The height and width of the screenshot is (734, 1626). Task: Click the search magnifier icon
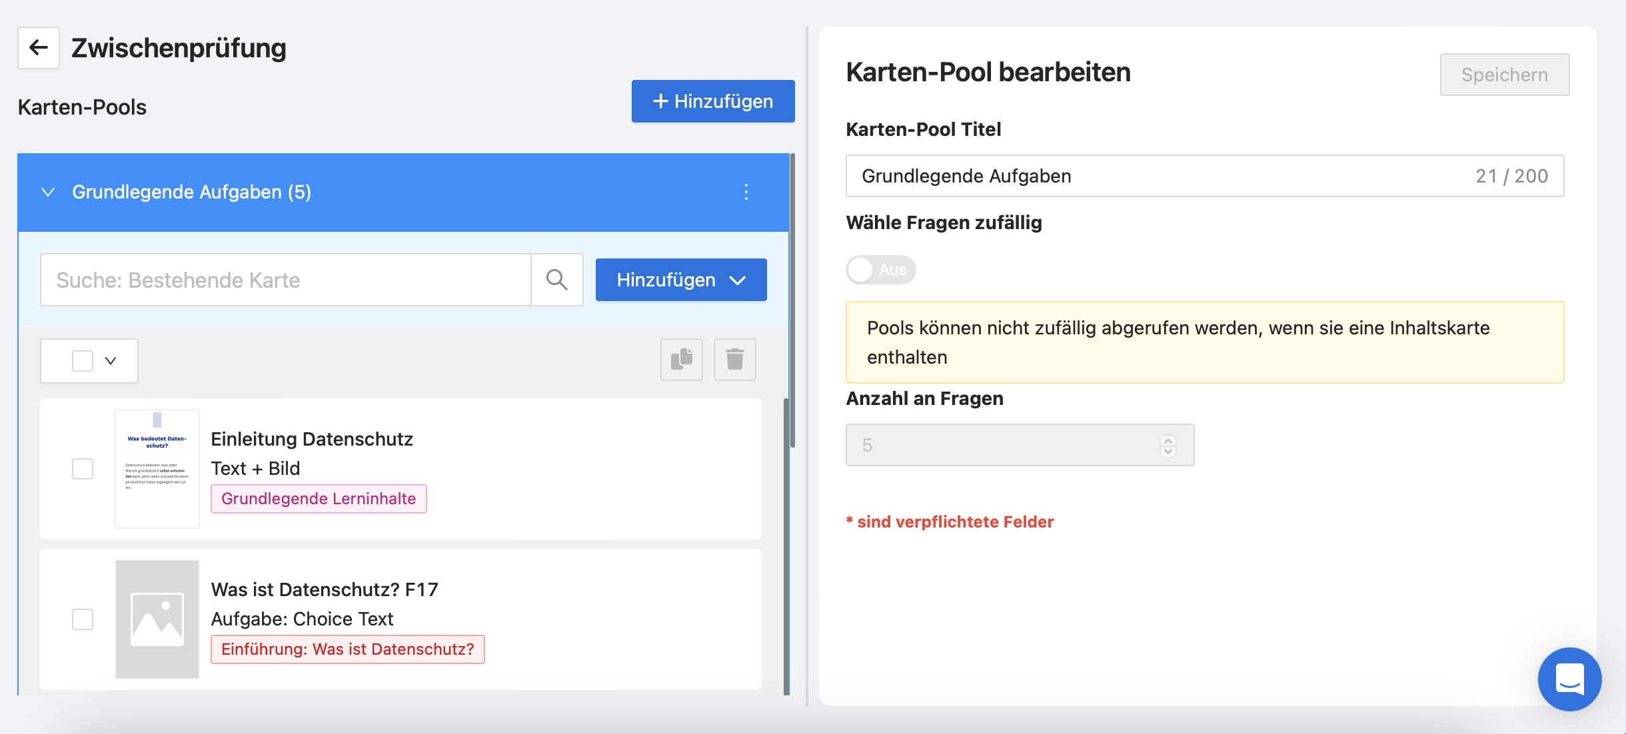557,280
